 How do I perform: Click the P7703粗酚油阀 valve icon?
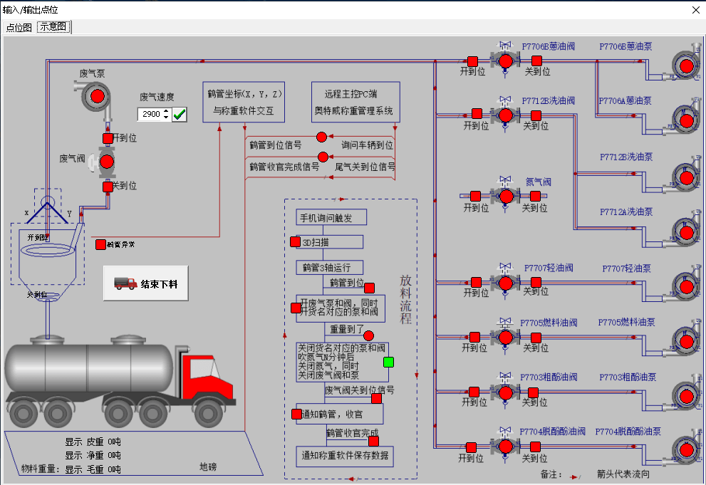(505, 392)
